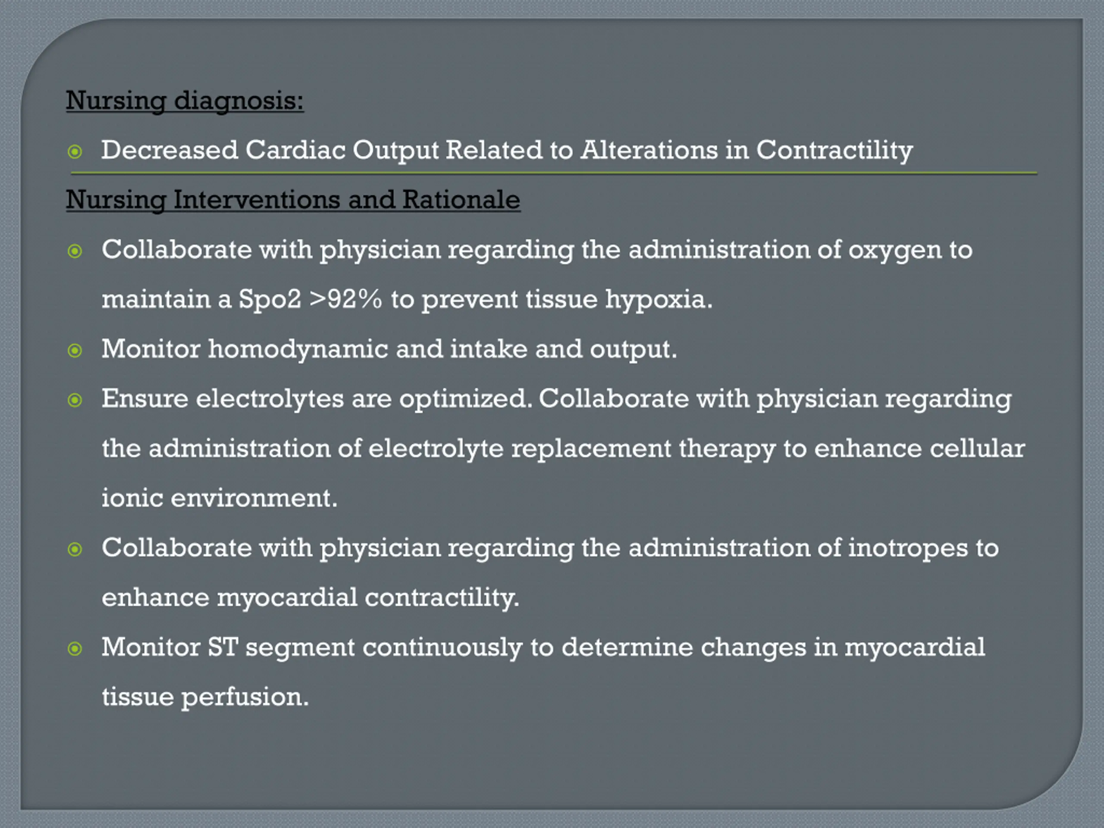Click the 'Monitor ST segment continuously' line
Viewport: 1104px width, 828px height.
point(543,648)
